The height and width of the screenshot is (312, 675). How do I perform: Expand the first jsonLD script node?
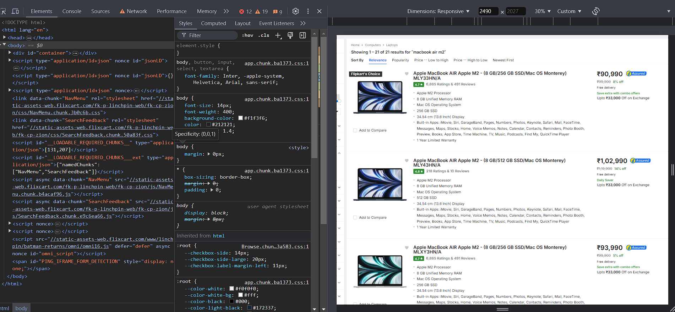pyautogui.click(x=10, y=60)
